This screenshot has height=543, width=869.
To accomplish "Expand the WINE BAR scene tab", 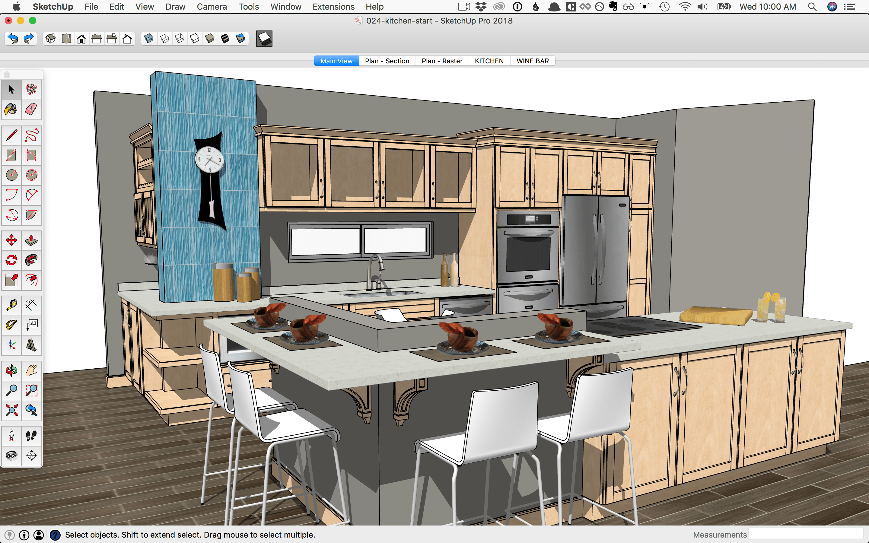I will coord(532,61).
